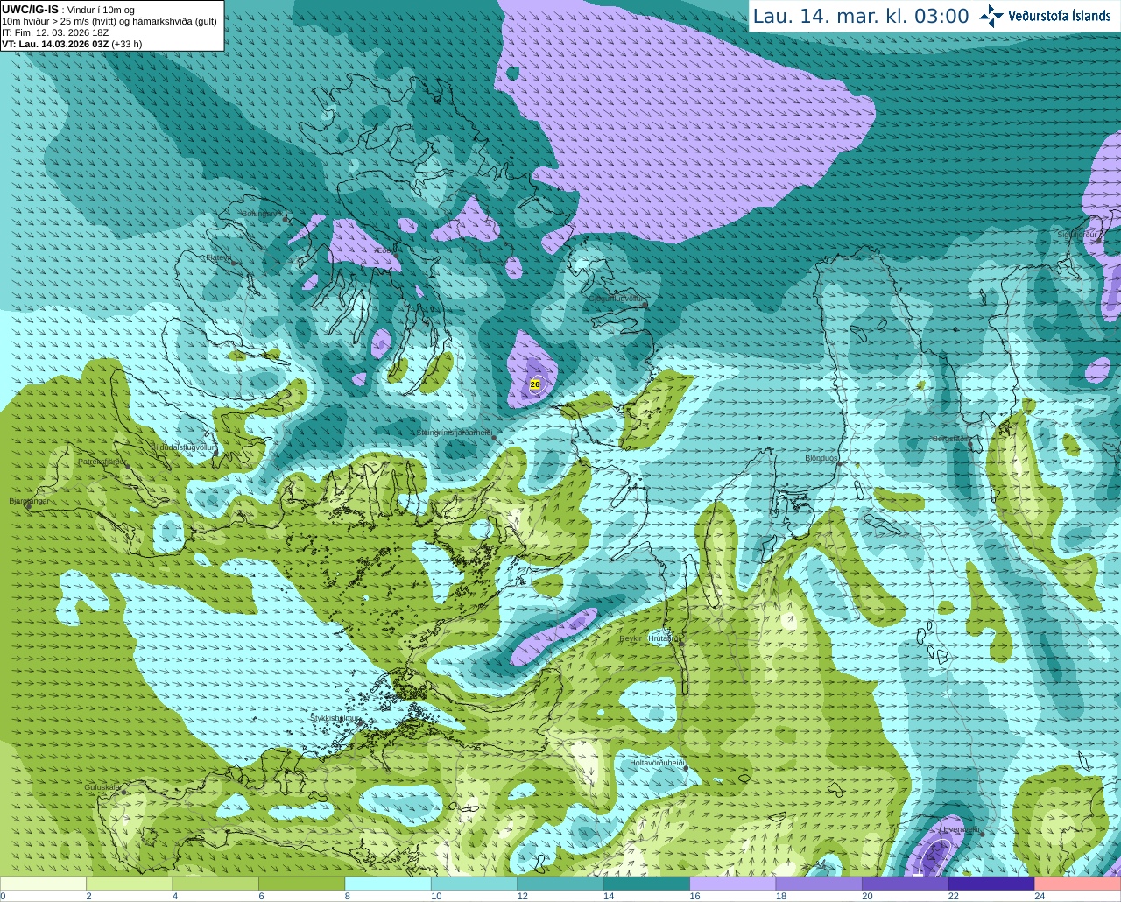1121x902 pixels.
Task: Click the legend tick label 16
Action: 695,896
